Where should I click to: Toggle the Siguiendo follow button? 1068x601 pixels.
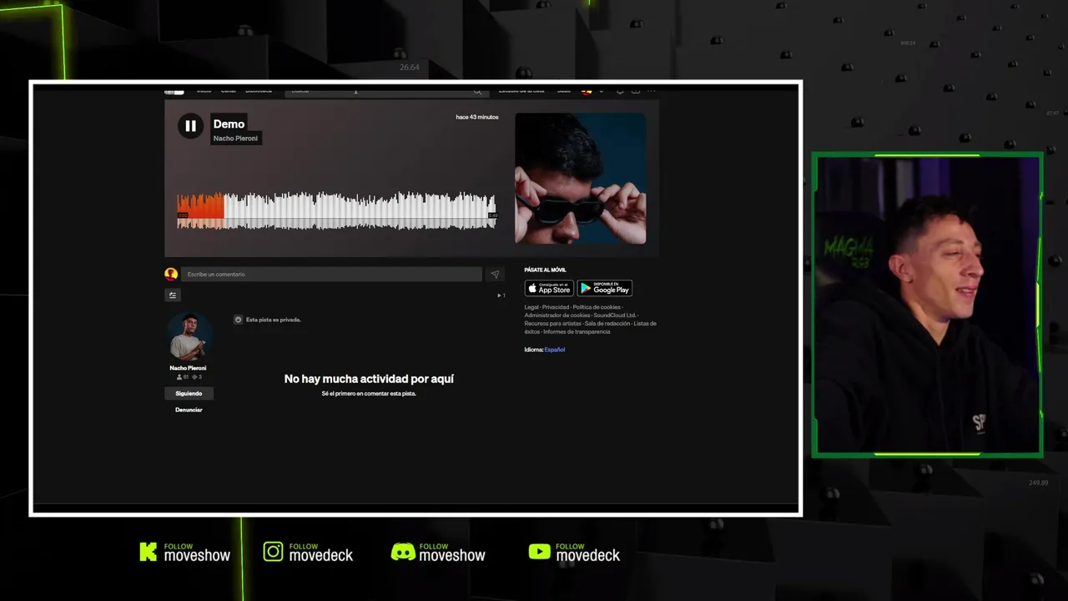pos(189,393)
